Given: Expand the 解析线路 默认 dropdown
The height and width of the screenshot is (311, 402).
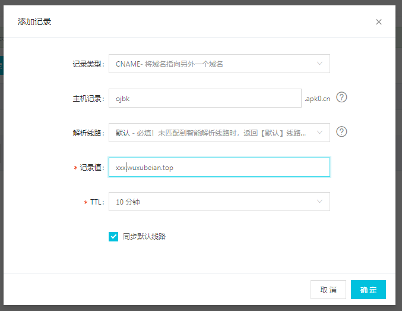Looking at the screenshot, I should pyautogui.click(x=219, y=133).
